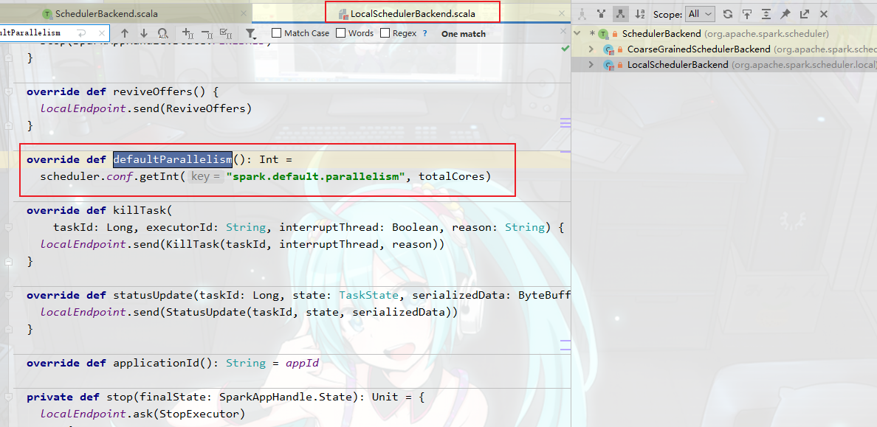Close the find bar

point(563,33)
